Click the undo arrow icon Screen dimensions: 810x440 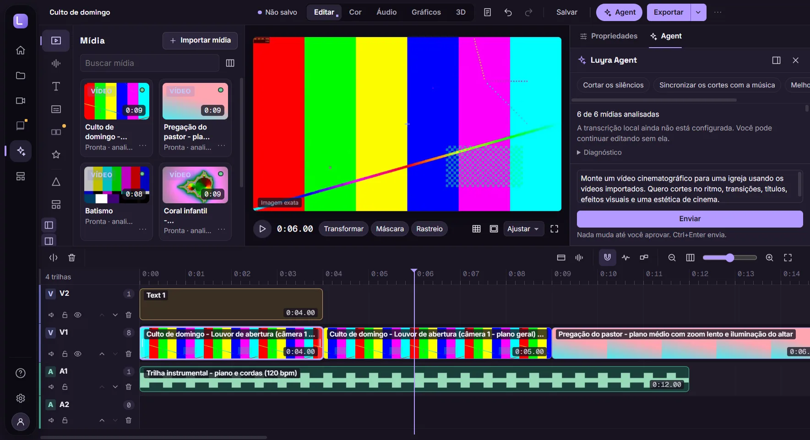[x=508, y=12]
